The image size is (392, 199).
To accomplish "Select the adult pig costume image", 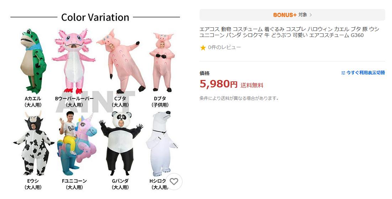I will tap(121, 61).
